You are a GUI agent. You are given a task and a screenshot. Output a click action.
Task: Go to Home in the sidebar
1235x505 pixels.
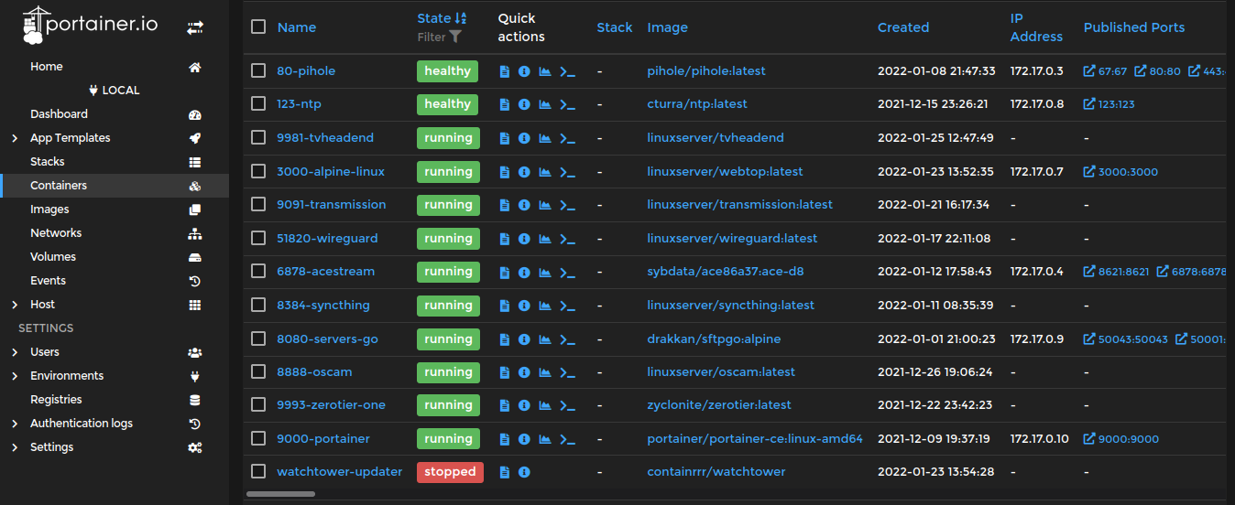click(x=115, y=67)
